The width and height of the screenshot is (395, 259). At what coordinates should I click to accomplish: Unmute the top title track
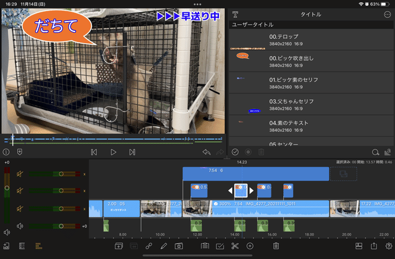coord(20,174)
